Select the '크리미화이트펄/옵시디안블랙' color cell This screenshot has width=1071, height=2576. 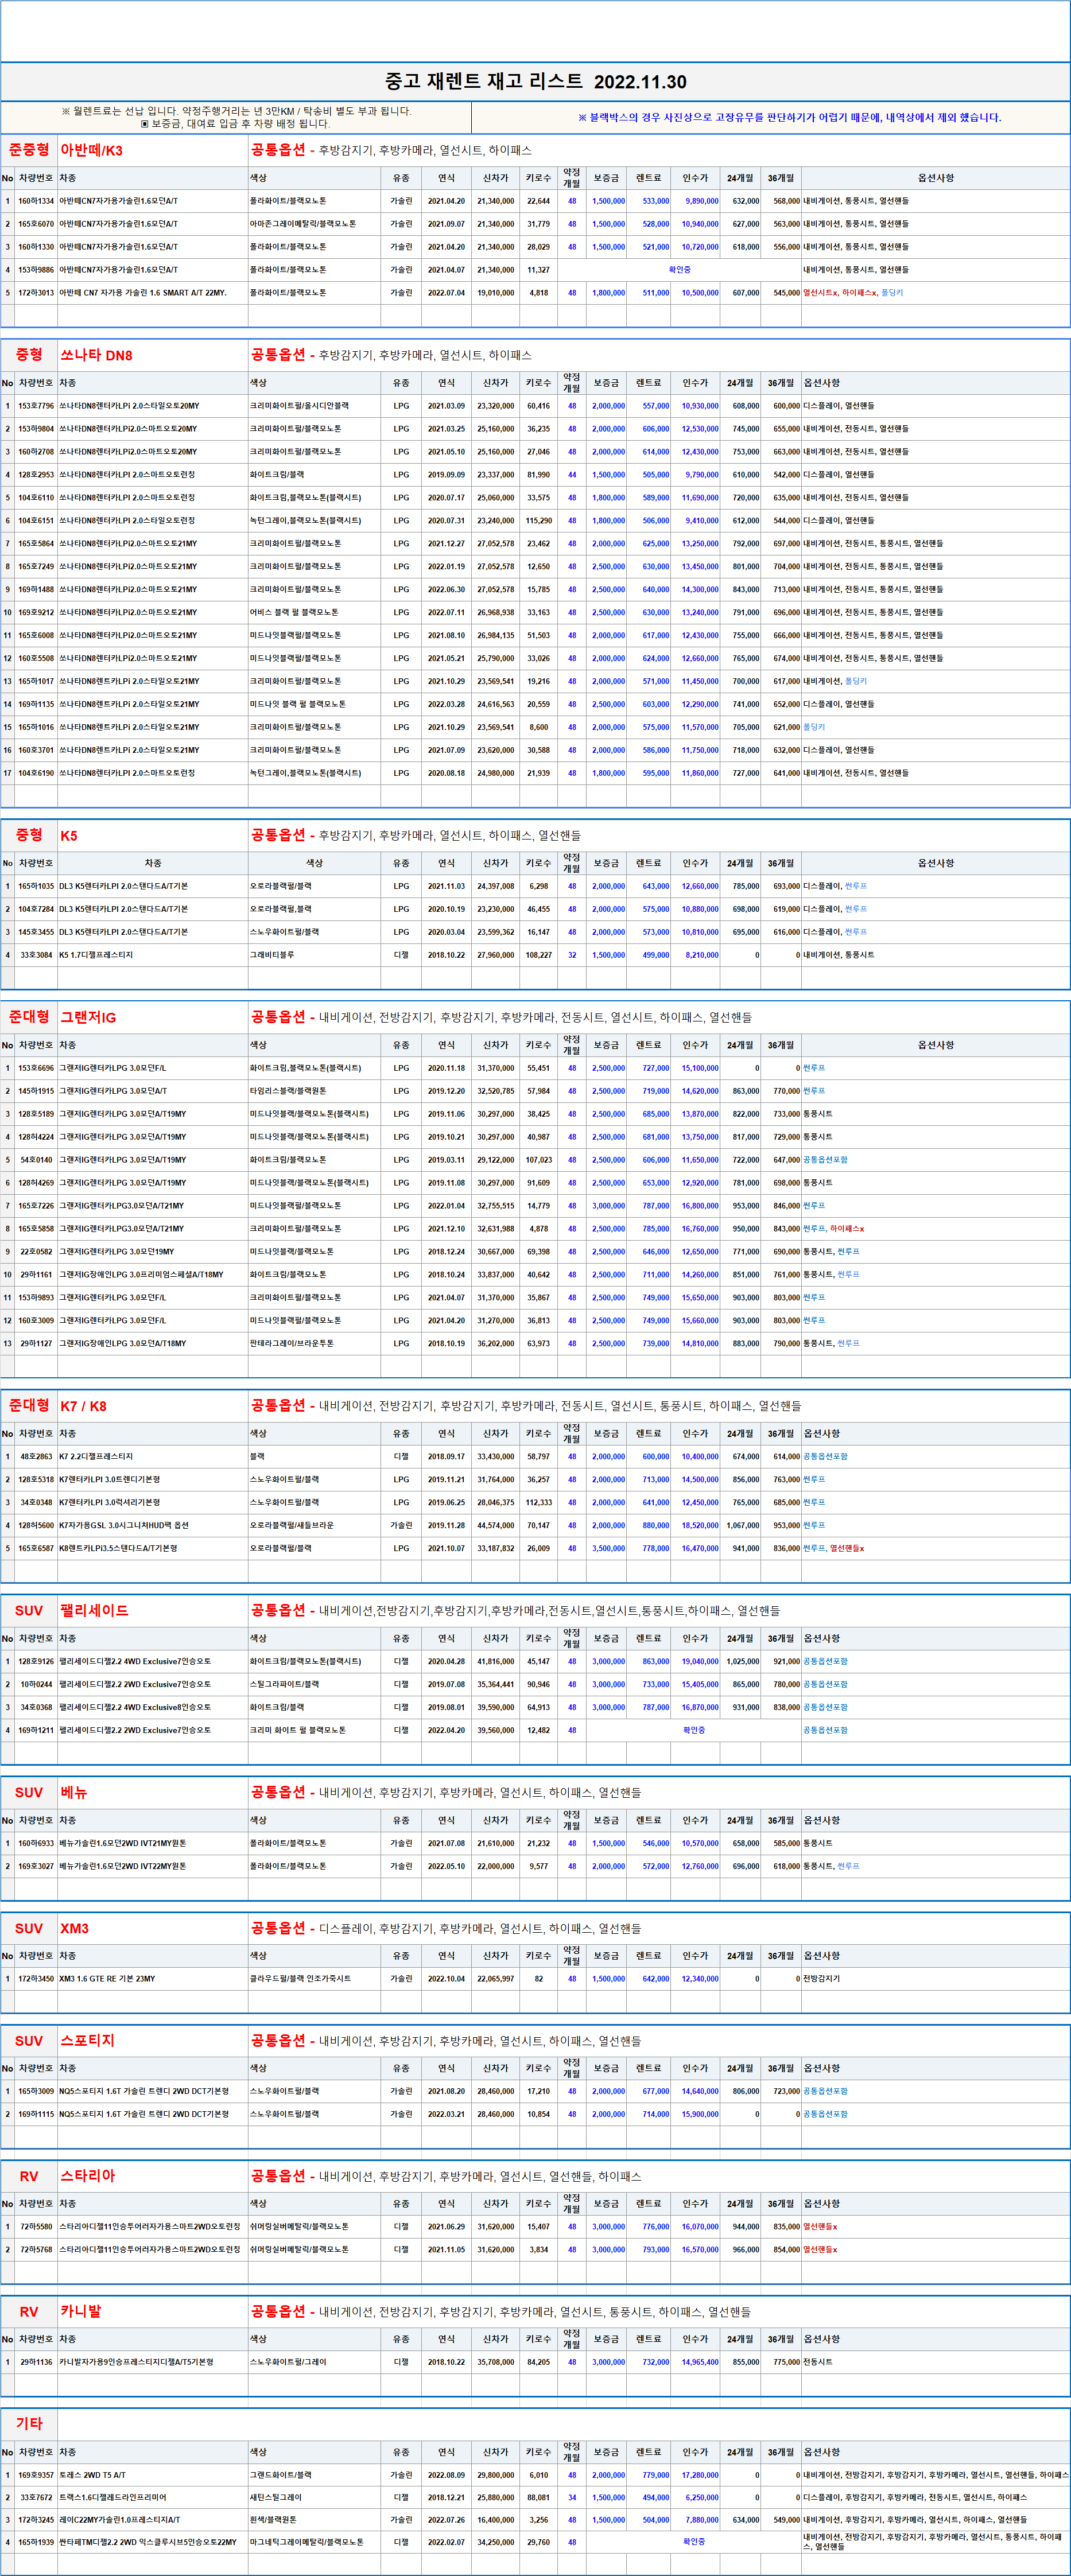point(314,406)
